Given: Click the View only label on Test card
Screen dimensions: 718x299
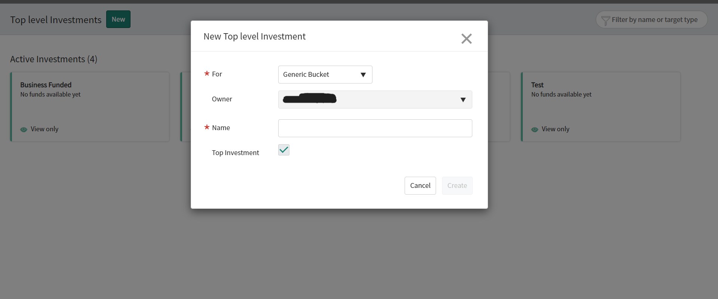Looking at the screenshot, I should pos(555,129).
